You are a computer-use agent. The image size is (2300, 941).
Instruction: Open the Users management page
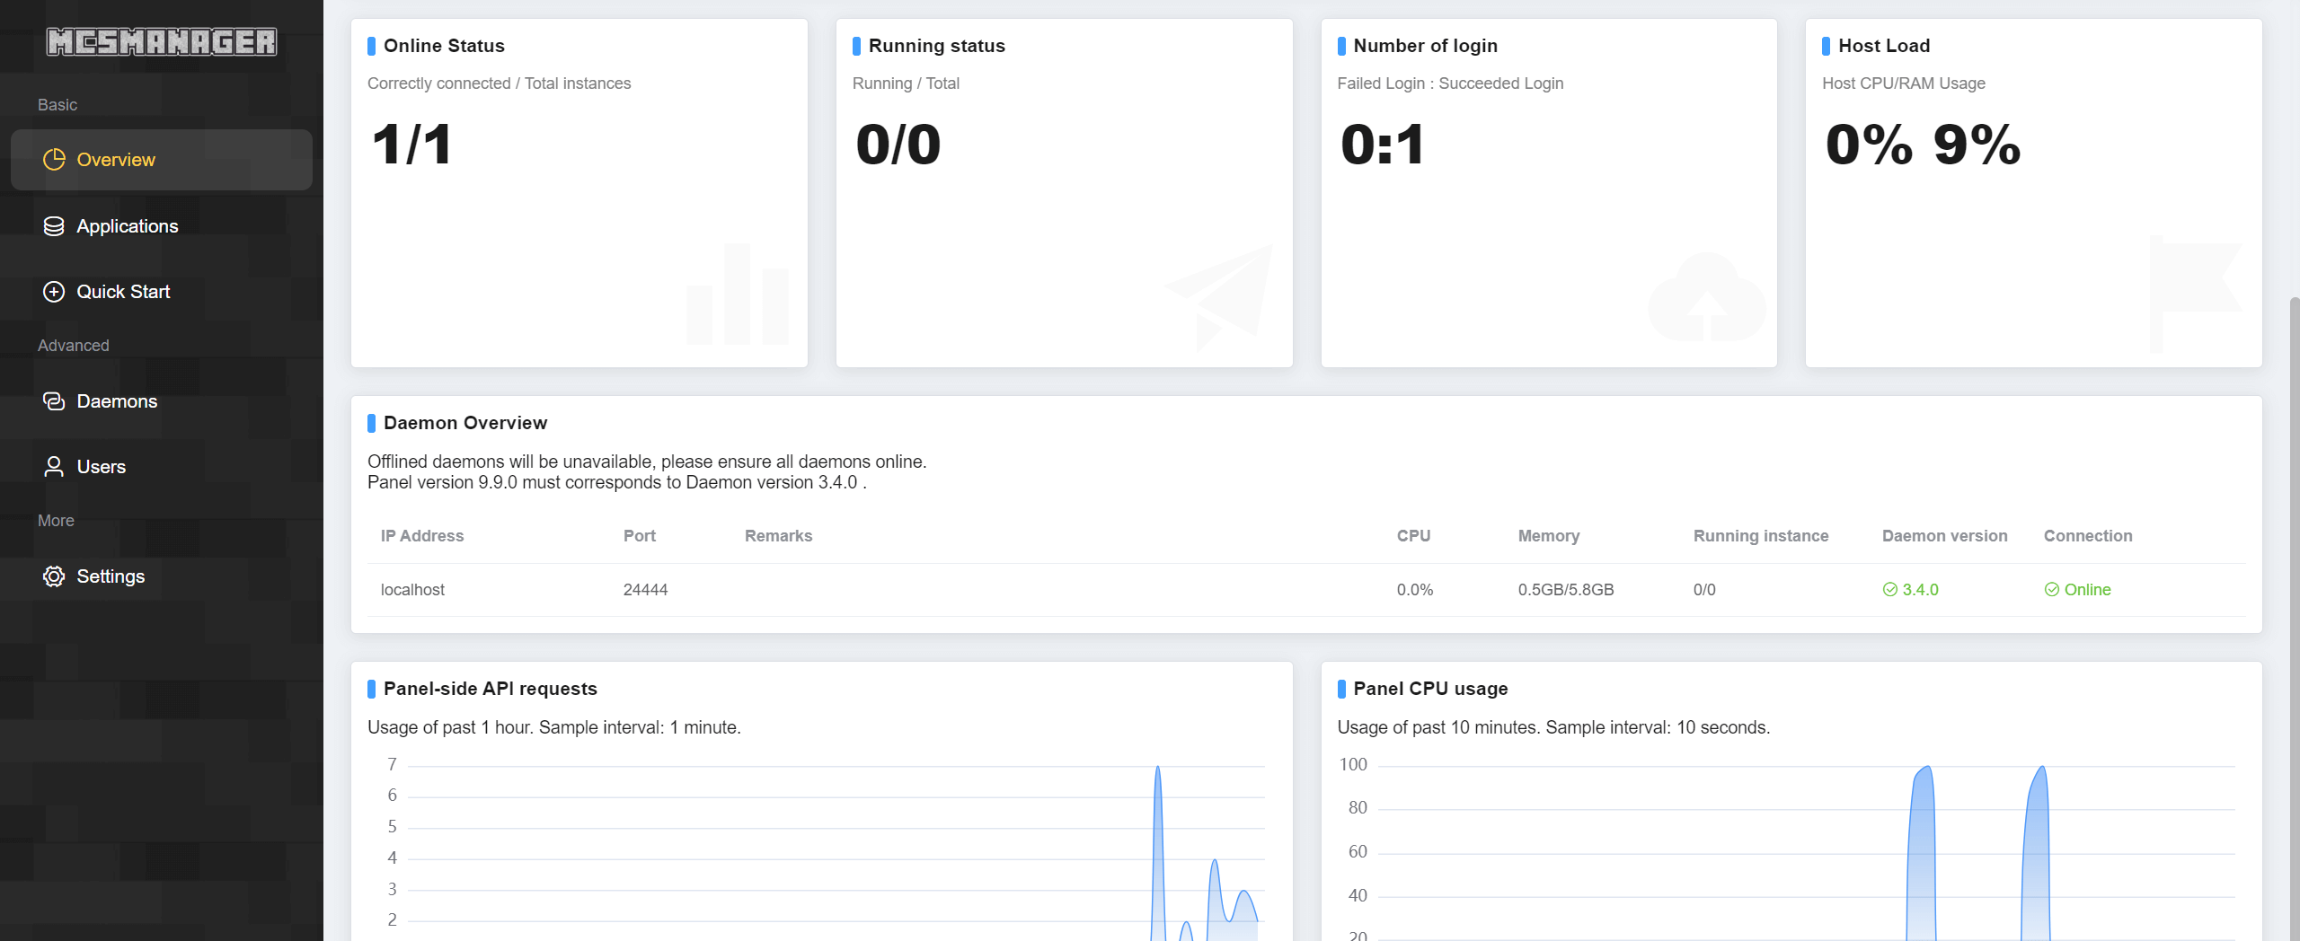162,466
